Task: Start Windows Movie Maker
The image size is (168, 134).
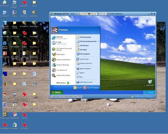Action: (62, 75)
